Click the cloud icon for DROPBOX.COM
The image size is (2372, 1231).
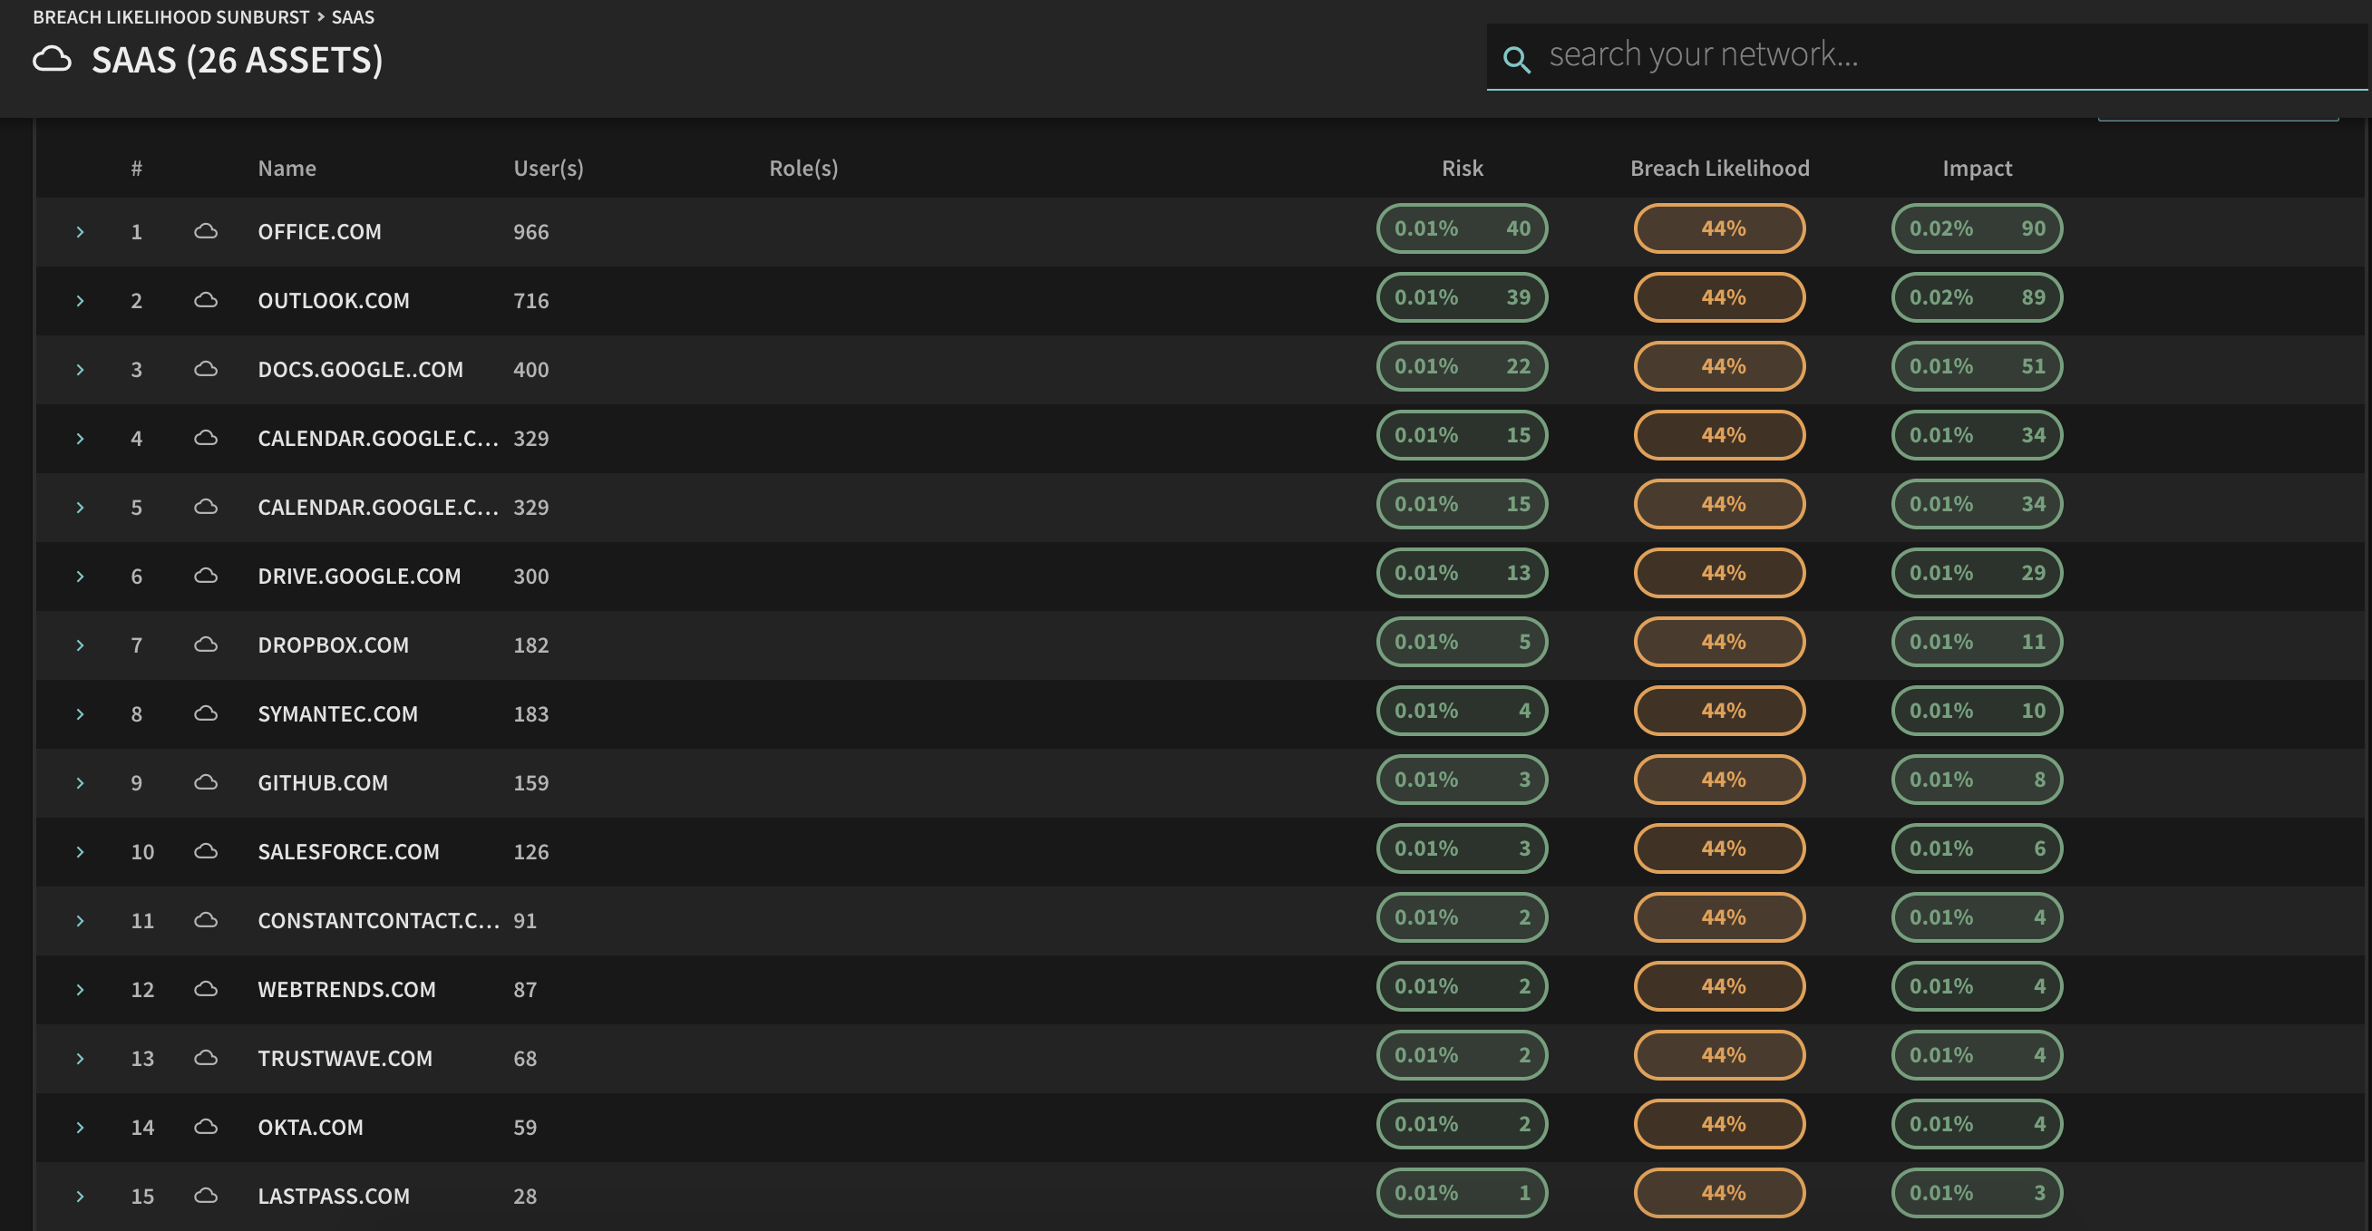[x=206, y=645]
